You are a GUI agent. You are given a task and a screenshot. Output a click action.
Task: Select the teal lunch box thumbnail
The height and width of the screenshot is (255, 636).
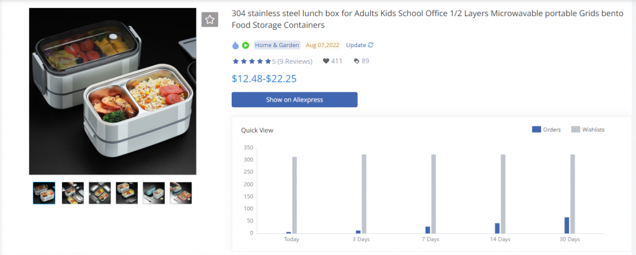tap(154, 193)
